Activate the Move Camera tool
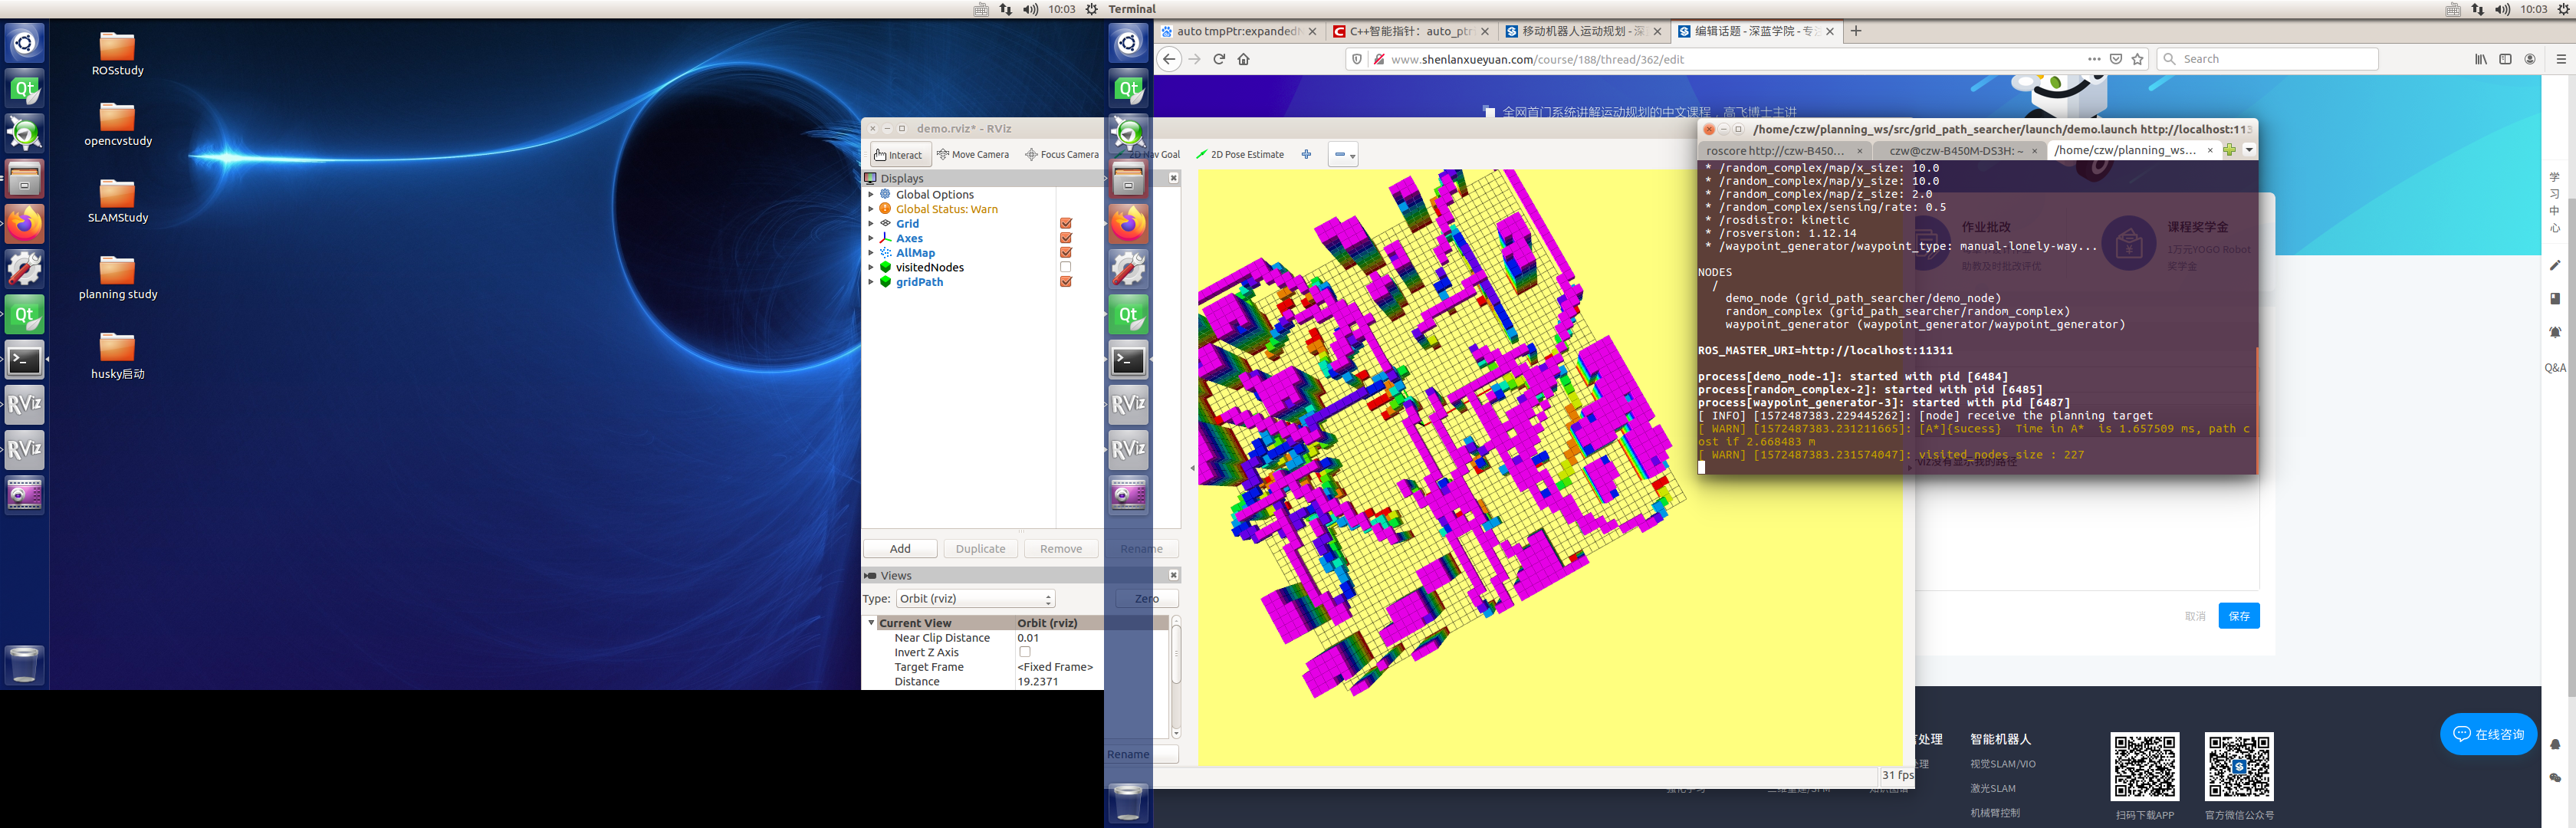This screenshot has width=2576, height=828. coord(972,155)
